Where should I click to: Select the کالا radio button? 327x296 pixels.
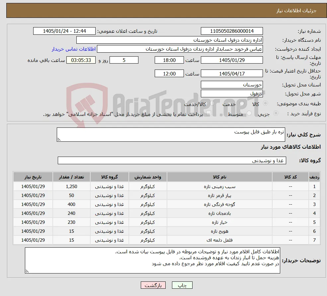[x=266, y=103]
